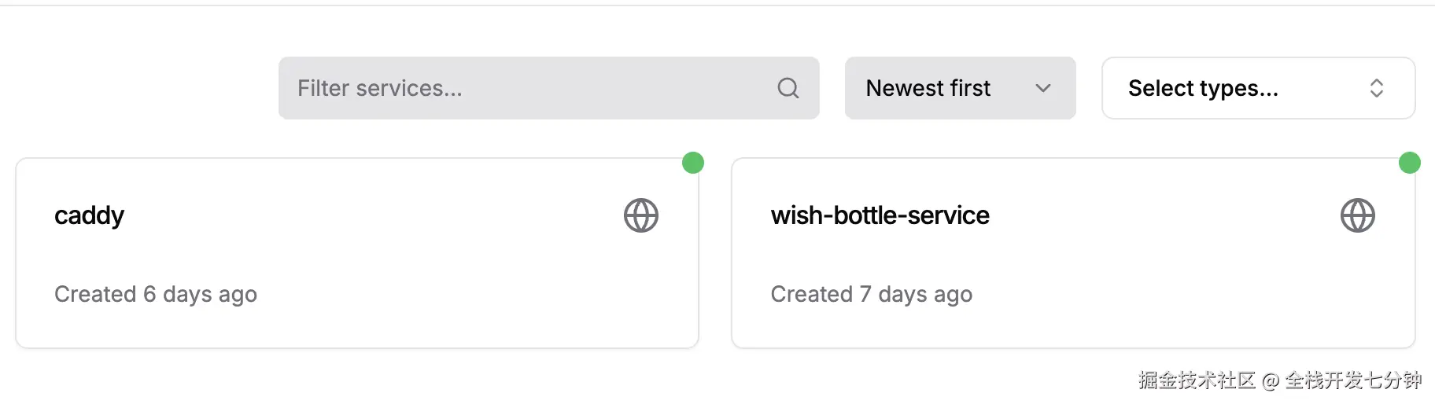
Task: Click the "Filter services..." placeholder text
Action: pos(380,88)
